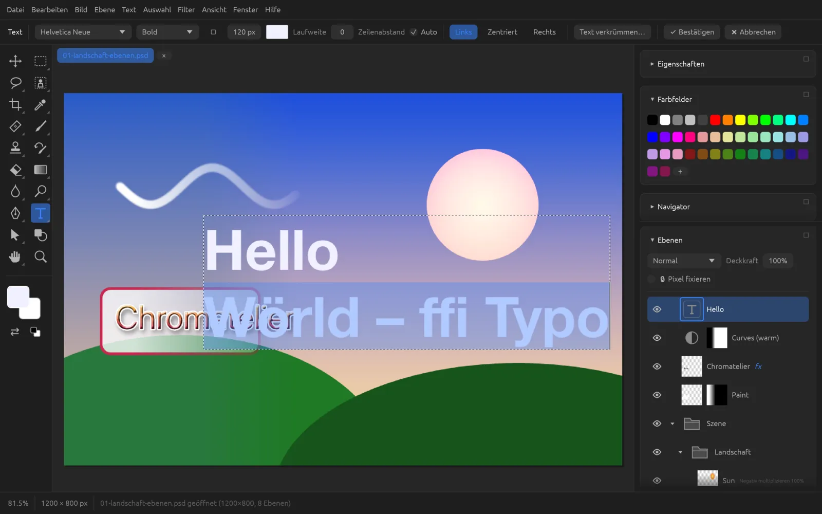The width and height of the screenshot is (822, 514).
Task: Click the Bestätigen button
Action: tap(692, 32)
